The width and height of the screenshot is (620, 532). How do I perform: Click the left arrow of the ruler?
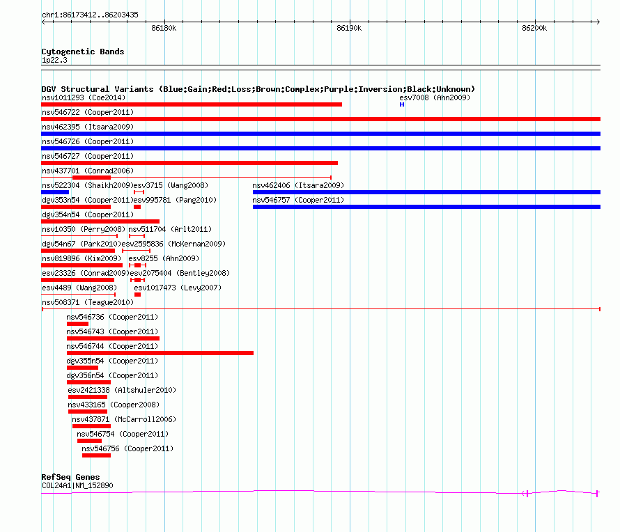[43, 22]
